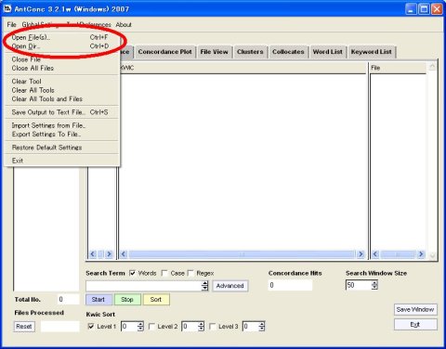The image size is (446, 349).
Task: Click the Sort button
Action: pyautogui.click(x=156, y=300)
